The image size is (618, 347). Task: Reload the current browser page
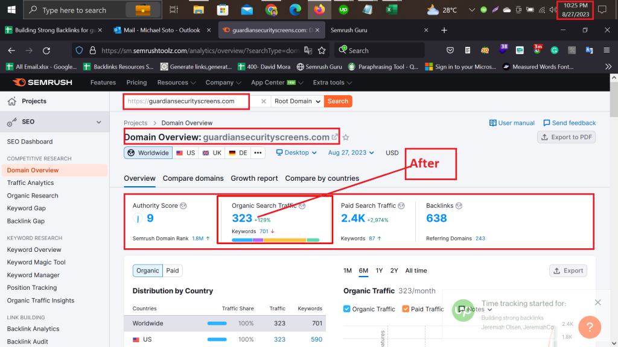coord(46,51)
